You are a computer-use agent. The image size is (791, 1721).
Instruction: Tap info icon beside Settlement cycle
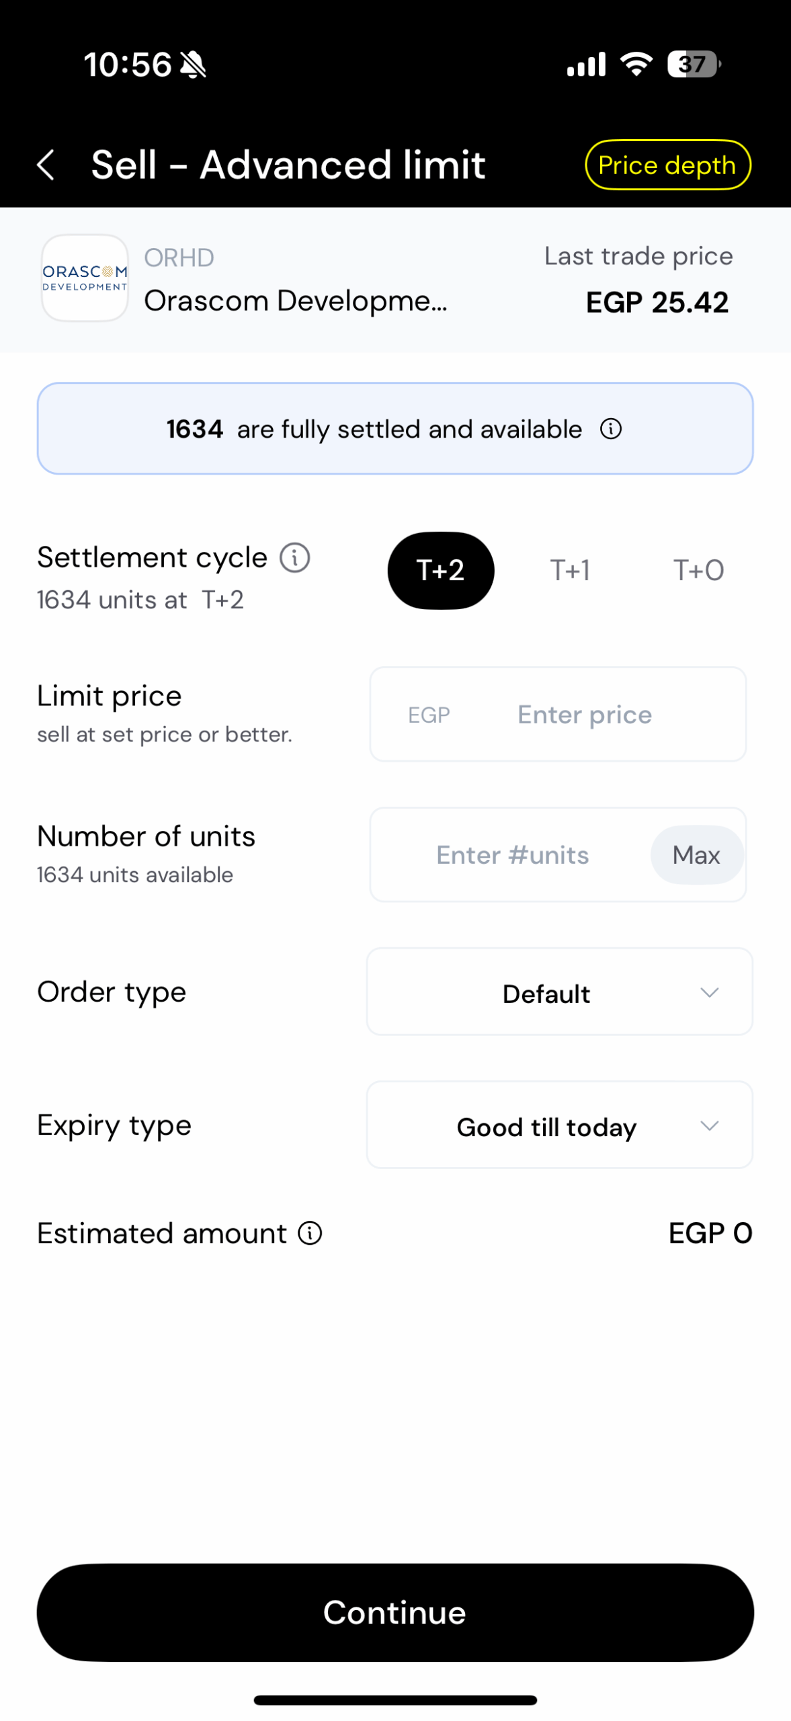click(x=294, y=557)
